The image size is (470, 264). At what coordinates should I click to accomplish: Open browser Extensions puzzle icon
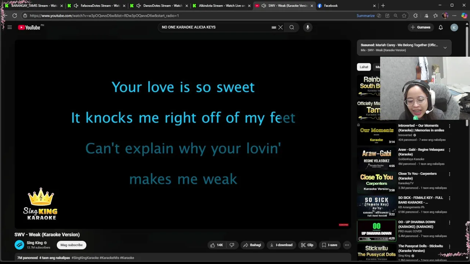pos(415,16)
